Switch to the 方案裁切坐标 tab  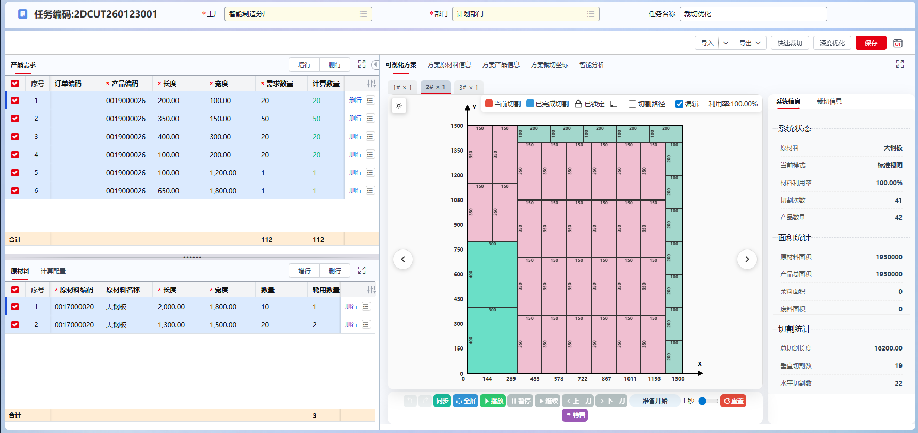point(549,65)
